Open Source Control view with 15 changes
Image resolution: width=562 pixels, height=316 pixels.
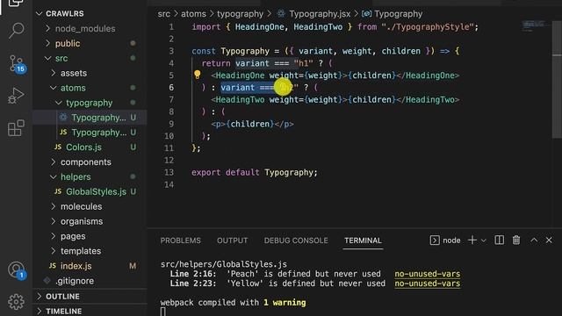(x=16, y=64)
